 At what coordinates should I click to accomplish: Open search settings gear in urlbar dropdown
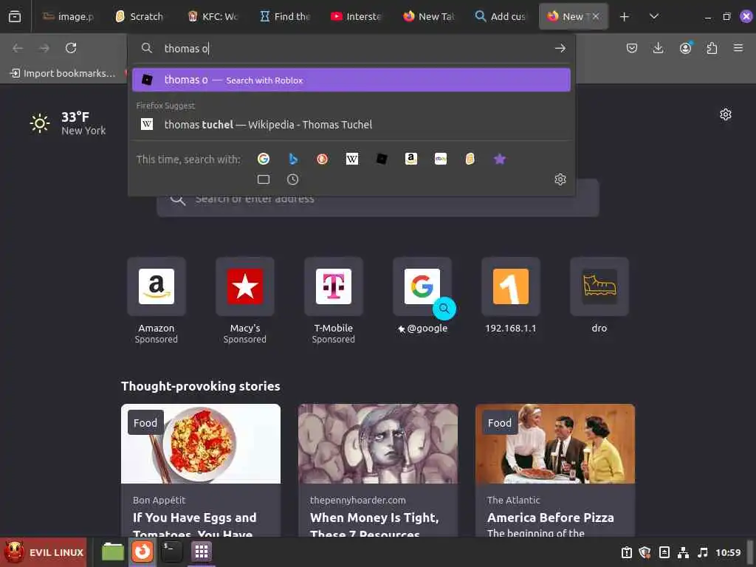[x=560, y=179]
